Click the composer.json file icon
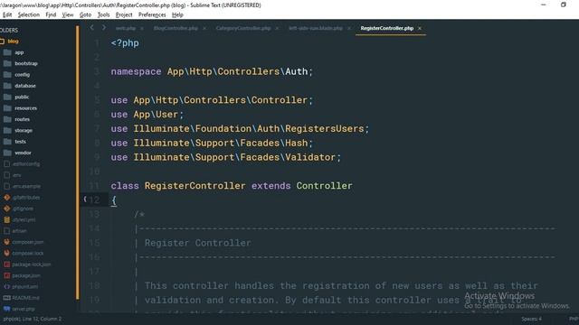Viewport: 579px width, 325px height. pos(6,242)
